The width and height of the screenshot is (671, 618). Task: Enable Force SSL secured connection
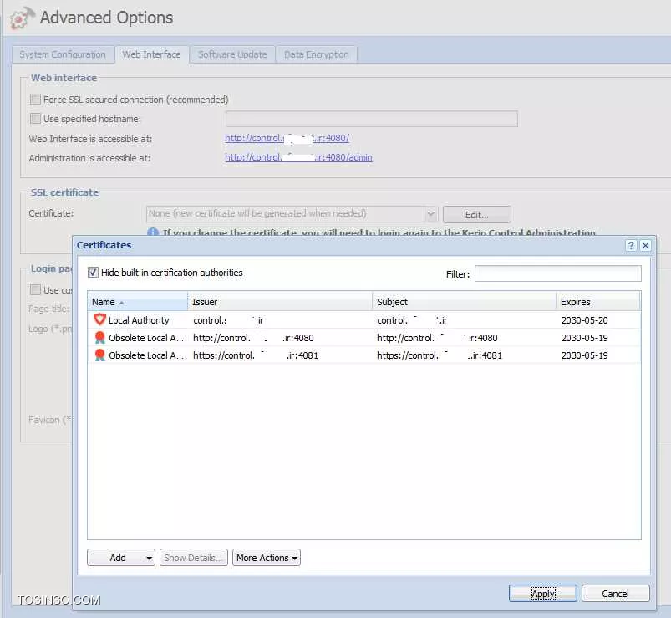pos(36,100)
